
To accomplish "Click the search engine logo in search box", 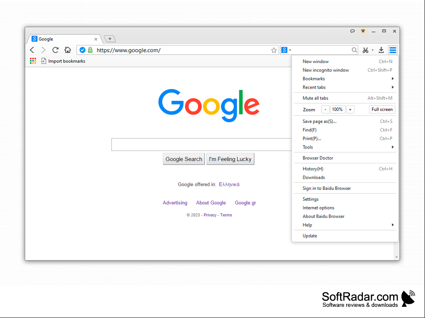I will [284, 50].
